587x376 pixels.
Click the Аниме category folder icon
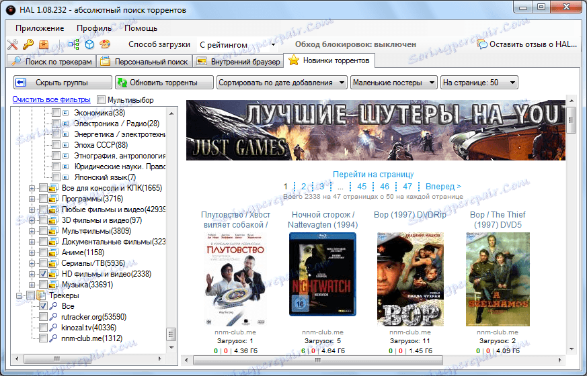(x=53, y=252)
